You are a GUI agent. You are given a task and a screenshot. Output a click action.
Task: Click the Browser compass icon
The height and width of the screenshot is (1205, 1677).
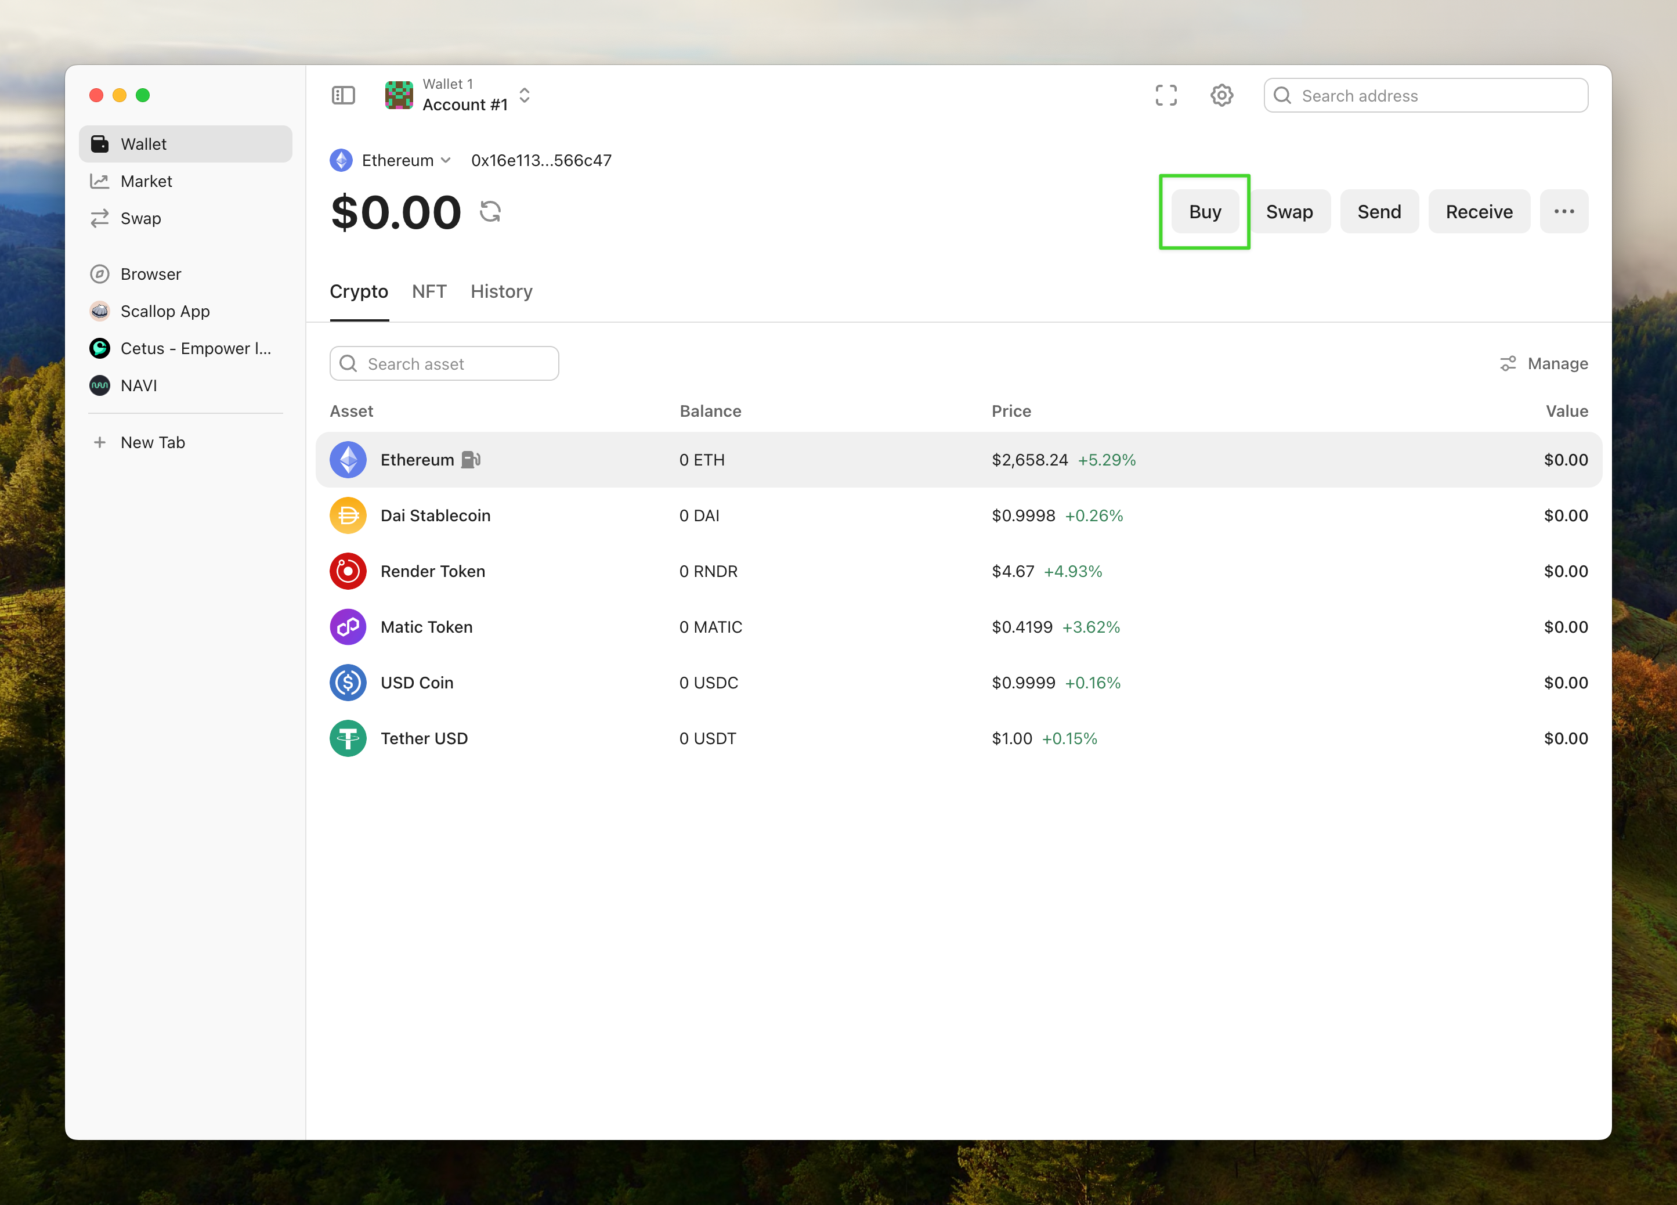coord(100,275)
